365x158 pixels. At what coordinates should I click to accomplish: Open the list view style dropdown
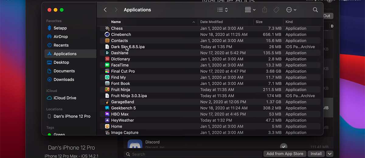(223, 10)
